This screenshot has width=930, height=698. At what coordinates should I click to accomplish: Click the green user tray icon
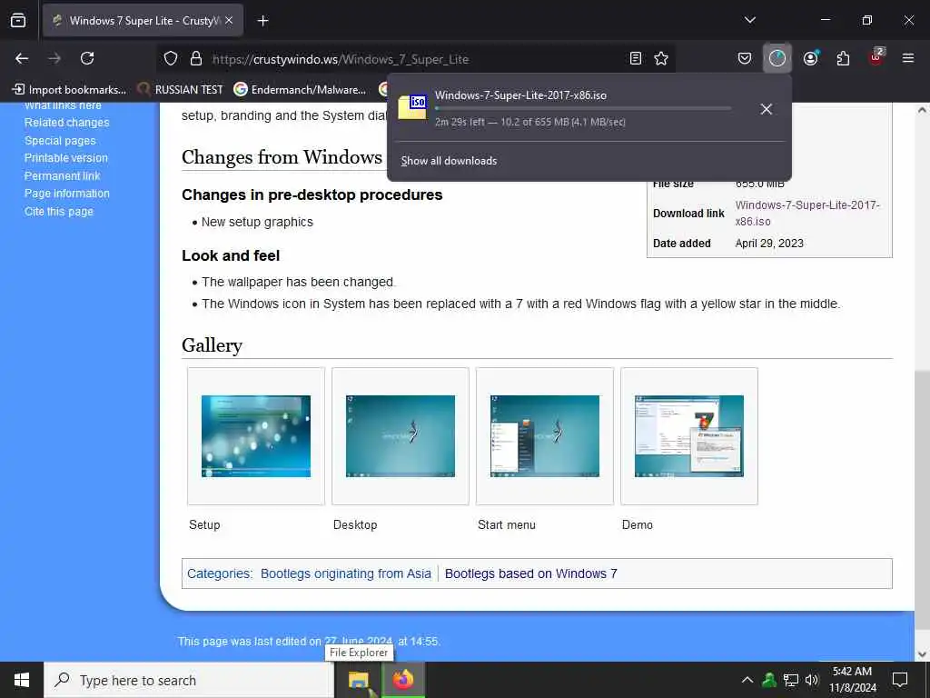769,680
